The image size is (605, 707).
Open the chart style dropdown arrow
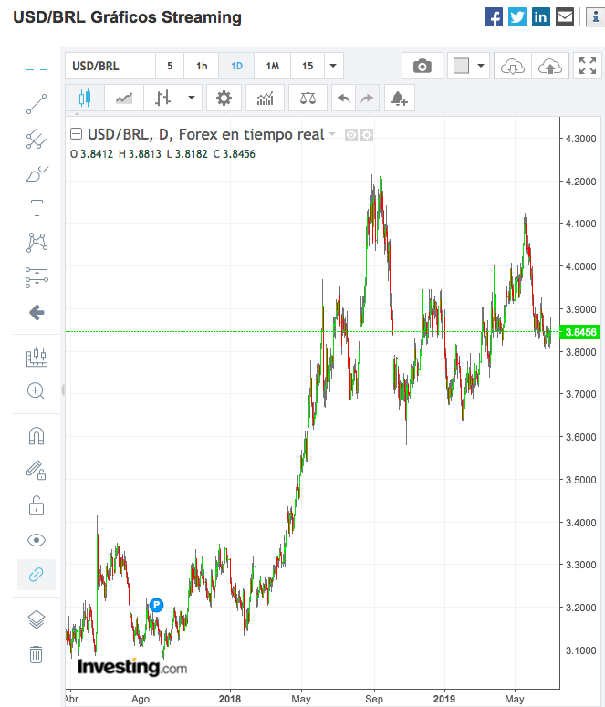point(192,98)
